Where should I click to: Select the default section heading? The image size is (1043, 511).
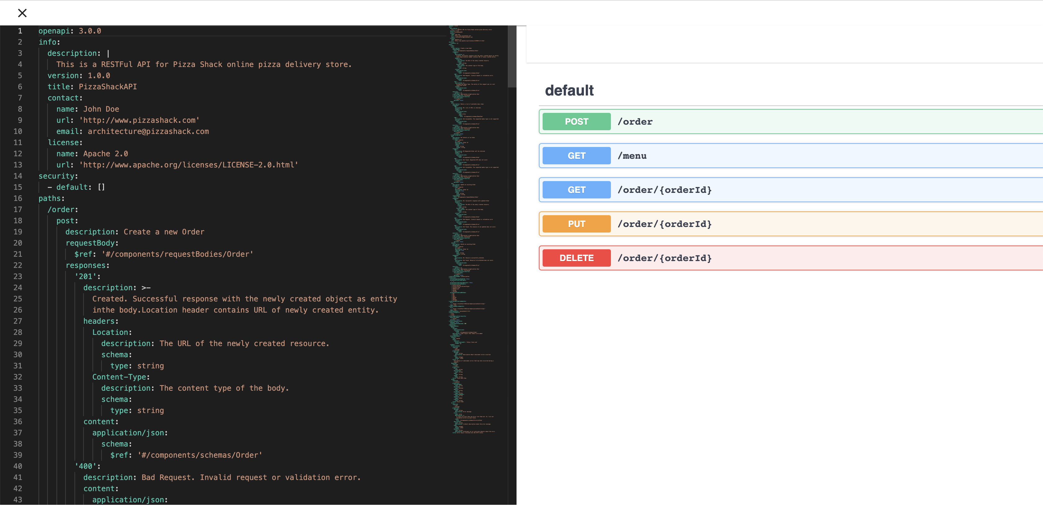pos(569,90)
